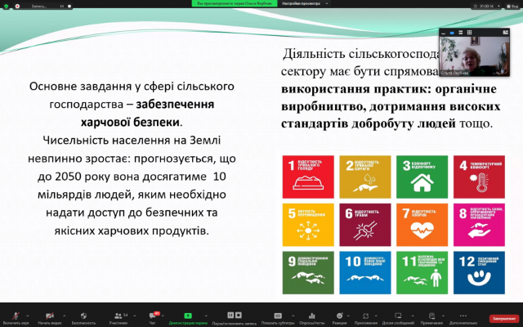Expand arrow beside Chat

[x=163, y=316]
